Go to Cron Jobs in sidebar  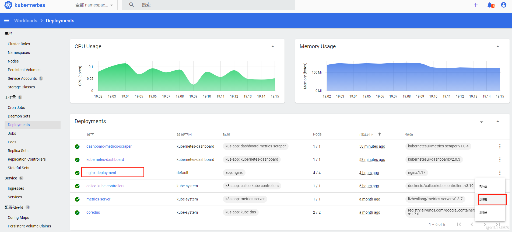[x=16, y=108]
